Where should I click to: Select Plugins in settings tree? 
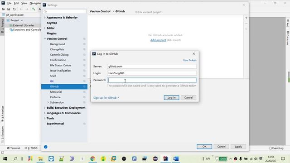51,34
